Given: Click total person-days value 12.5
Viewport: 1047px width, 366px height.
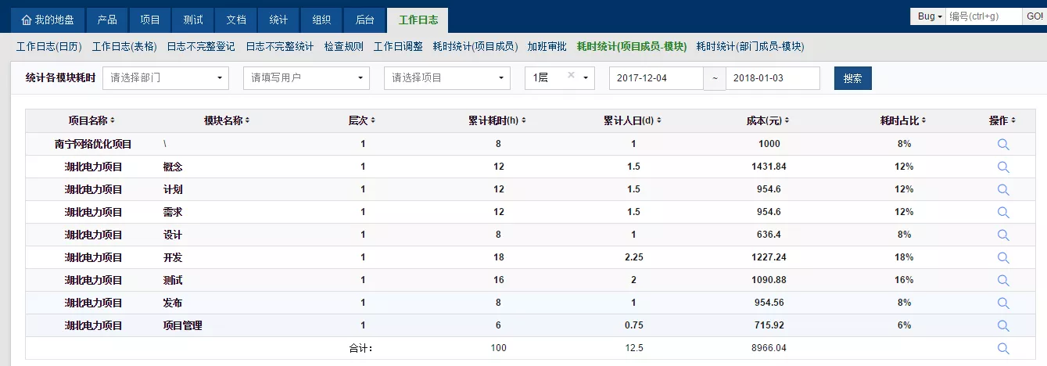Looking at the screenshot, I should 633,348.
